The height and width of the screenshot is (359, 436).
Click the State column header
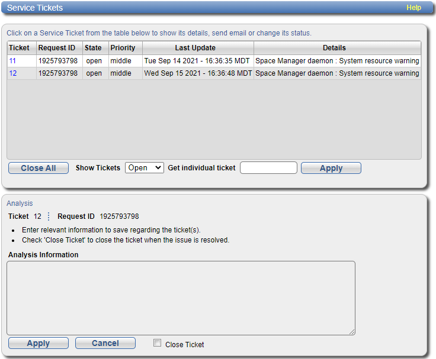point(93,48)
